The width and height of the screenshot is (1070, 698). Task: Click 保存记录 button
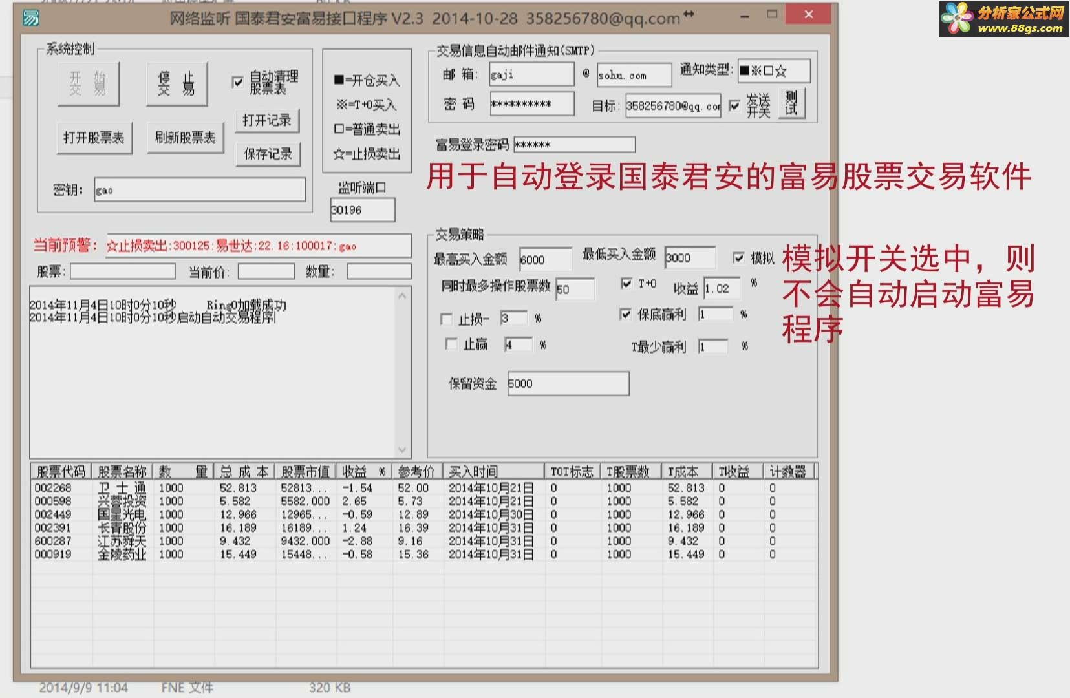tap(268, 154)
